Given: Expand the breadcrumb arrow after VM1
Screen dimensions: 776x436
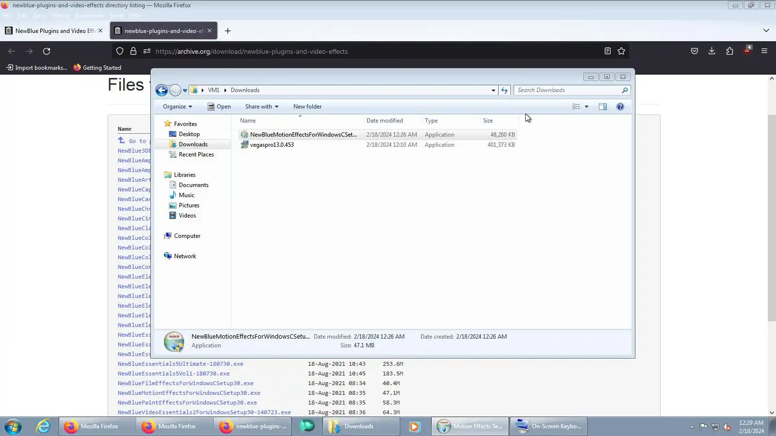Looking at the screenshot, I should tap(225, 90).
